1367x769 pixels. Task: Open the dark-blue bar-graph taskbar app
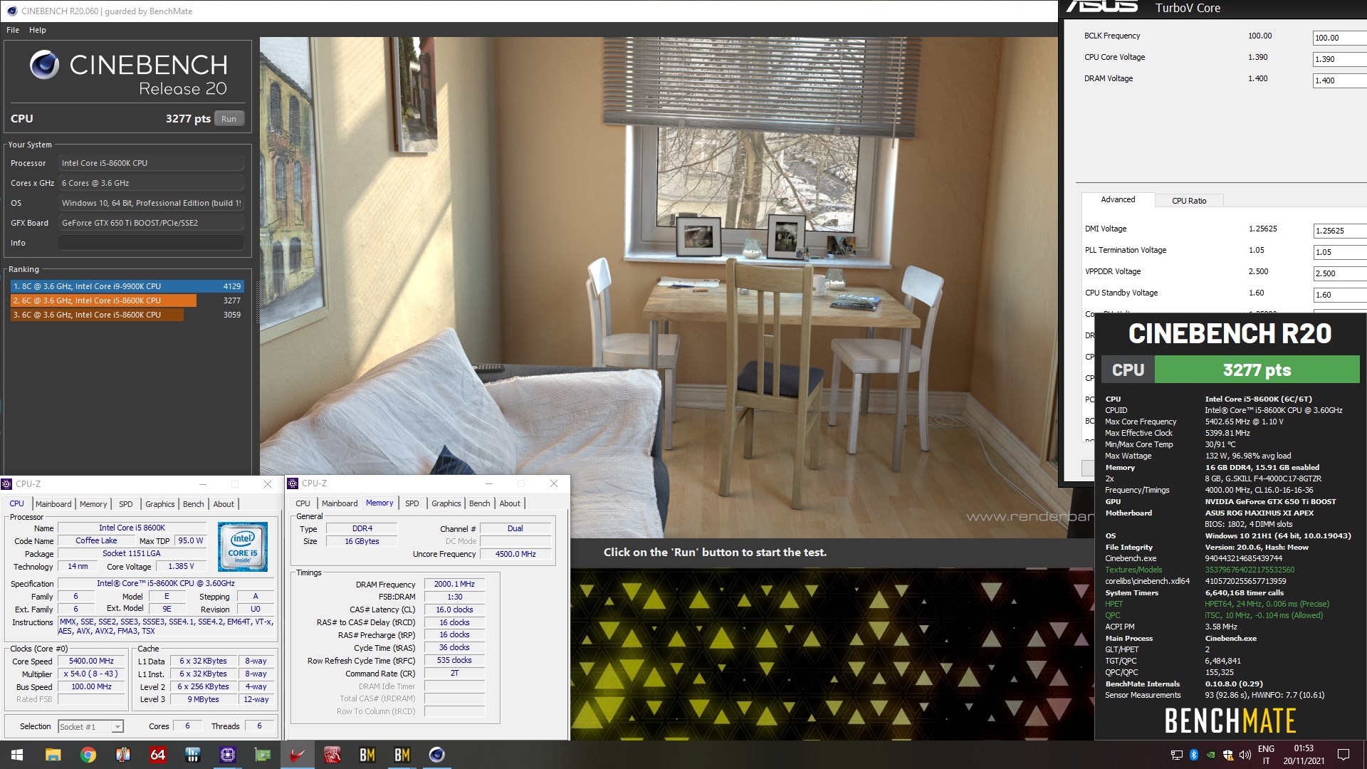(192, 755)
